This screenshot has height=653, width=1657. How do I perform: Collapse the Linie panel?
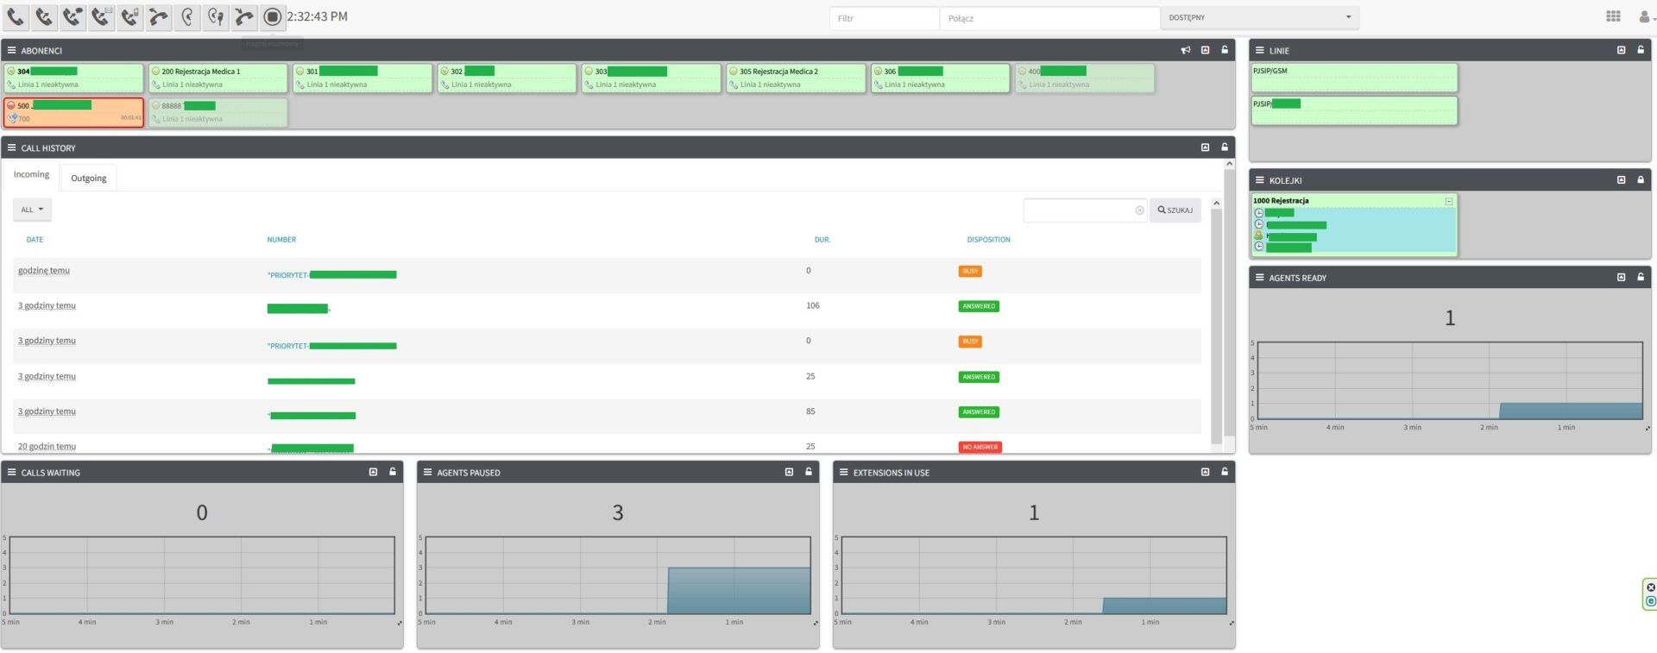(x=1622, y=50)
